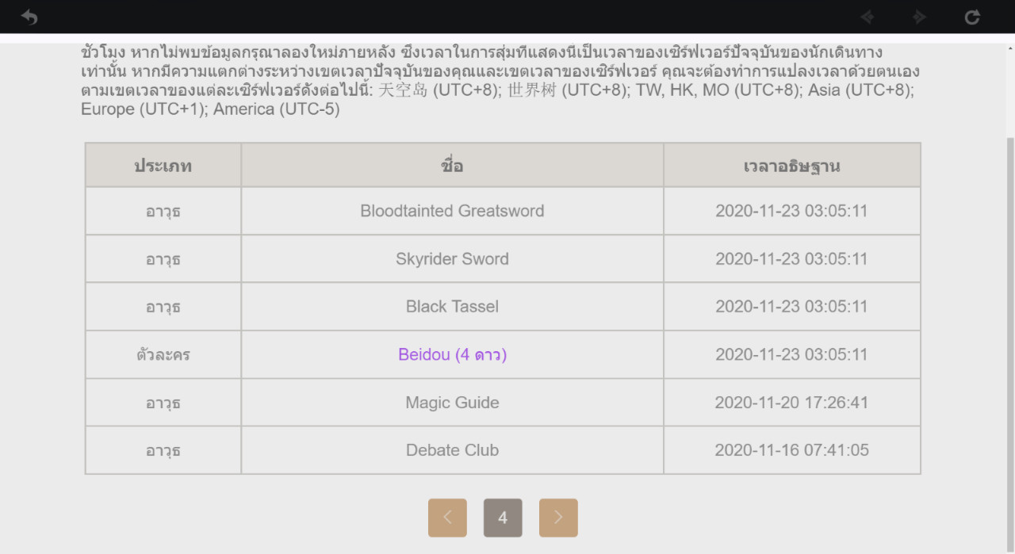Click the Beidou (4 ดาว) character name
Viewport: 1015px width, 554px height.
pyautogui.click(x=452, y=354)
